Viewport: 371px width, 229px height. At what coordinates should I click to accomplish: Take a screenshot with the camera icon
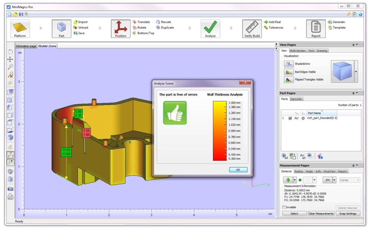tap(10, 189)
